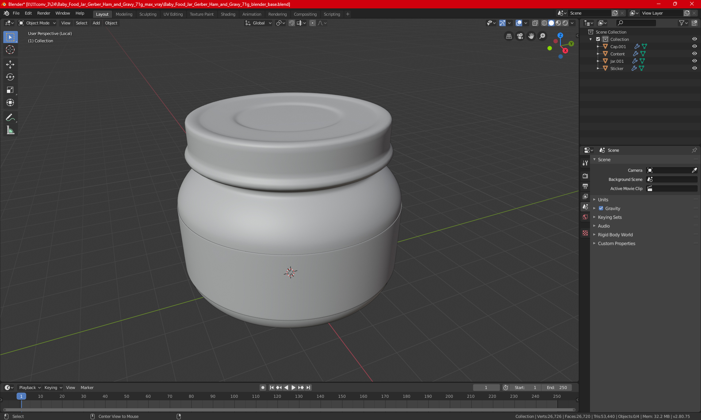Click the camera eyedropper icon
Viewport: 701px width, 420px height.
pos(694,170)
